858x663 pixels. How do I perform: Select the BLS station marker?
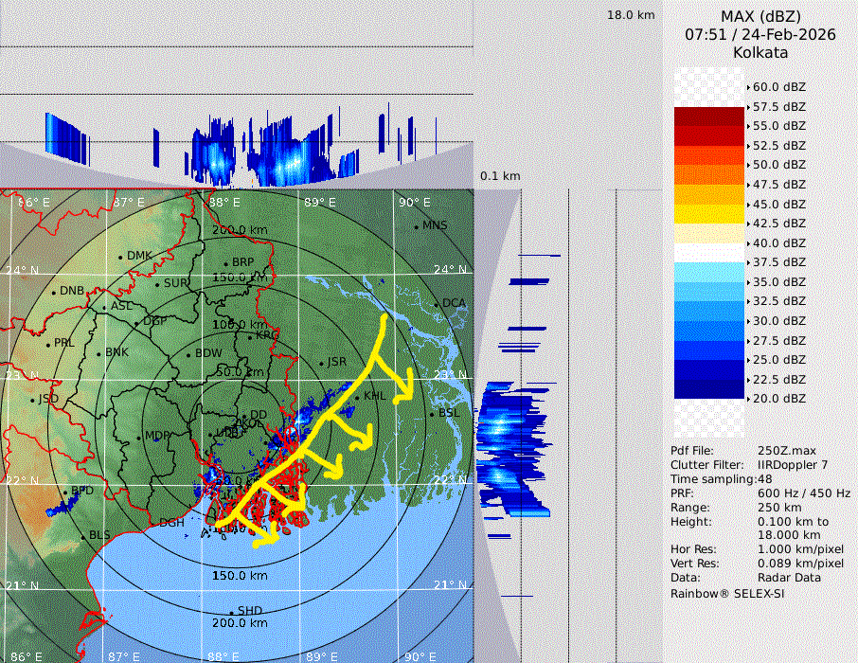tap(83, 536)
